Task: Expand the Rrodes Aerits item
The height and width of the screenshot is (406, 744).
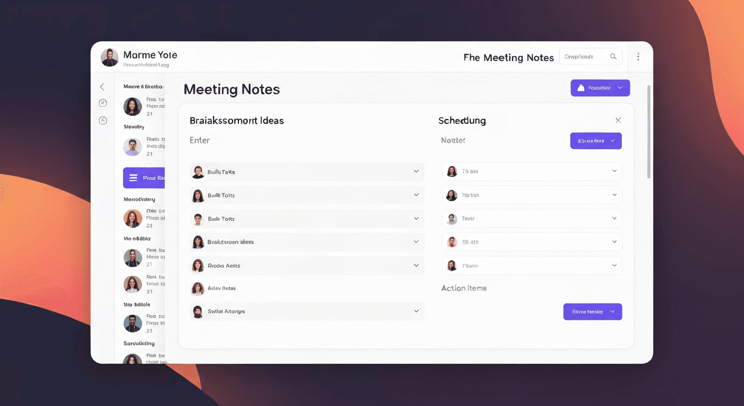Action: coord(417,265)
